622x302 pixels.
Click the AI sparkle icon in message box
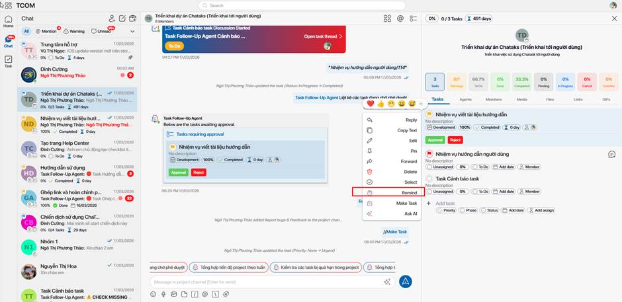(x=387, y=282)
